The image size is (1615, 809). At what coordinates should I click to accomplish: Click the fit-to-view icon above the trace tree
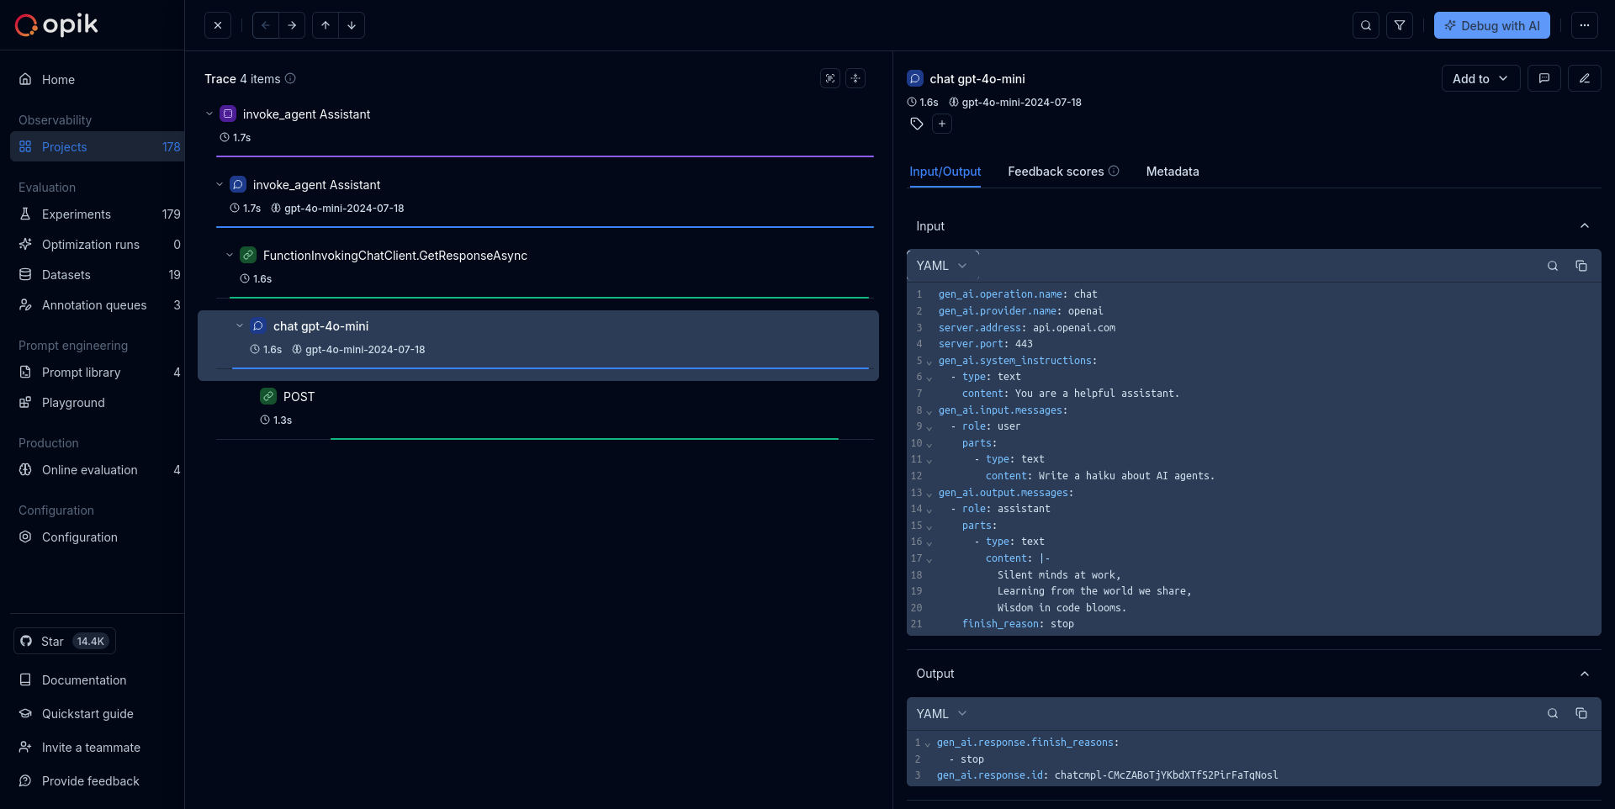click(830, 78)
